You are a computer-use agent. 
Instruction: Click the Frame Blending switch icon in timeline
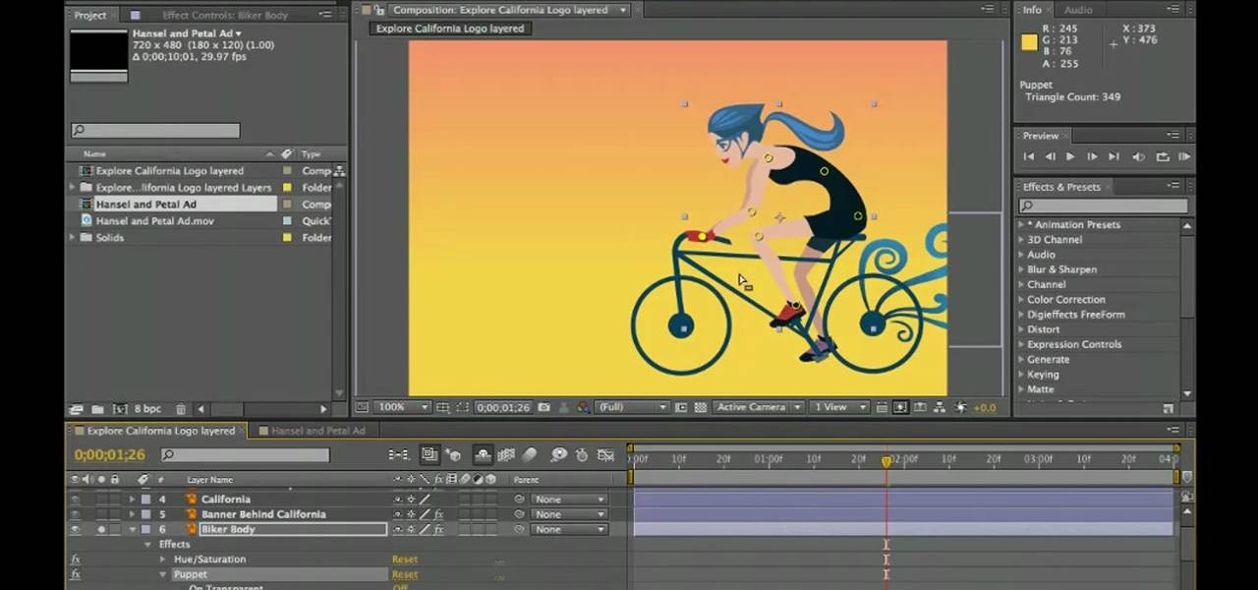point(506,455)
